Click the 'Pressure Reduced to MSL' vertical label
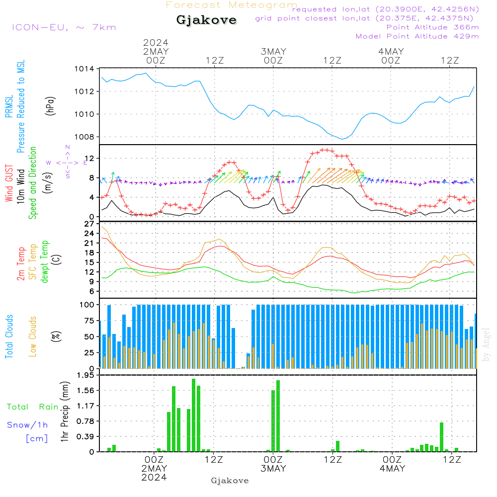 tap(20, 106)
